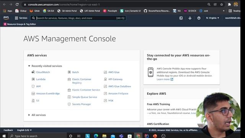The height and width of the screenshot is (138, 245).
Task: Click the Chrome profile avatar
Action: [x=236, y=4]
